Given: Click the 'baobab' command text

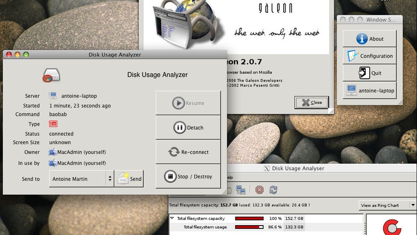Looking at the screenshot, I should pos(58,114).
